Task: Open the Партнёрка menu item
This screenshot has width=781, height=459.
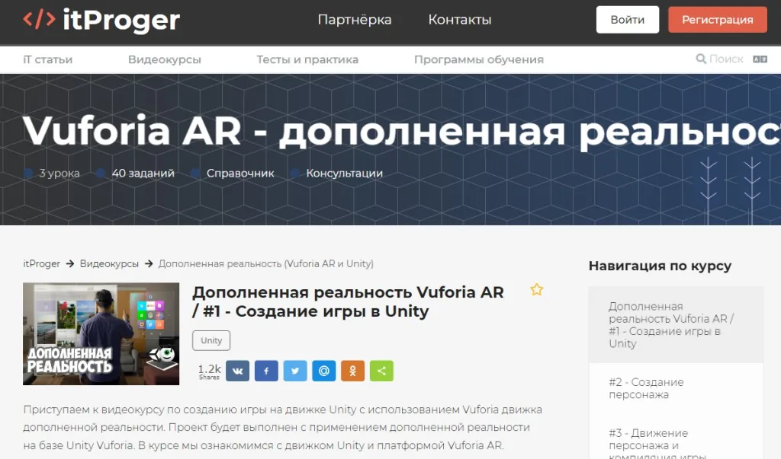Action: point(355,20)
